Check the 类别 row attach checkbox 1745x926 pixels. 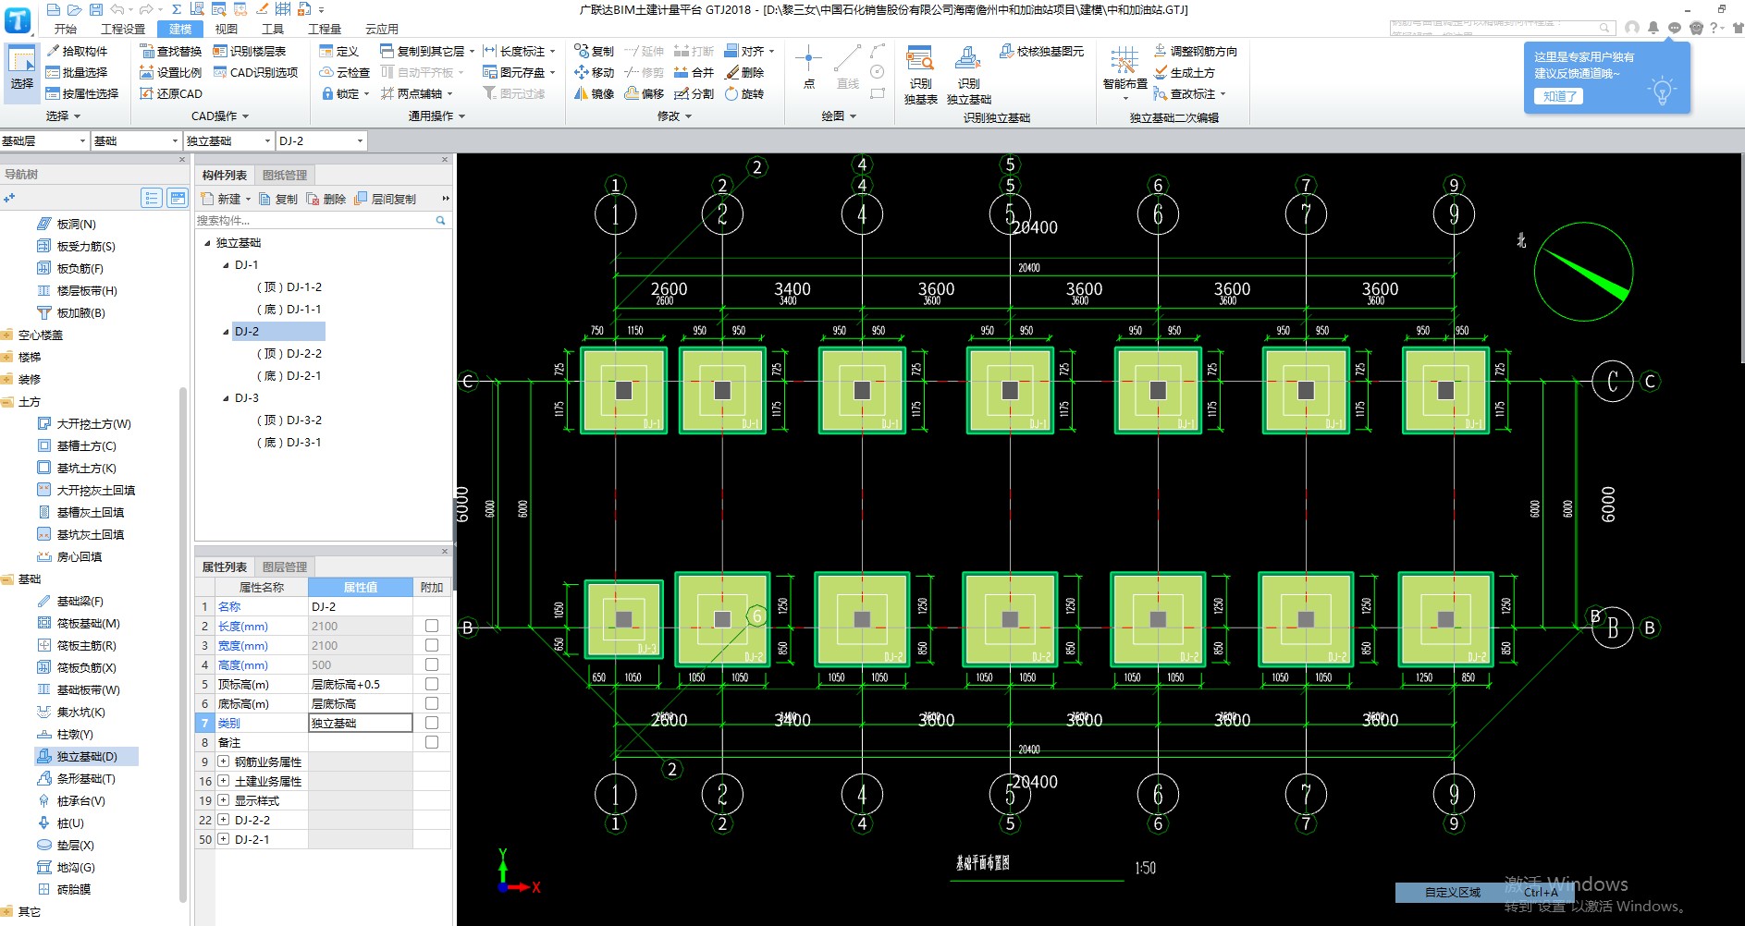[x=432, y=723]
